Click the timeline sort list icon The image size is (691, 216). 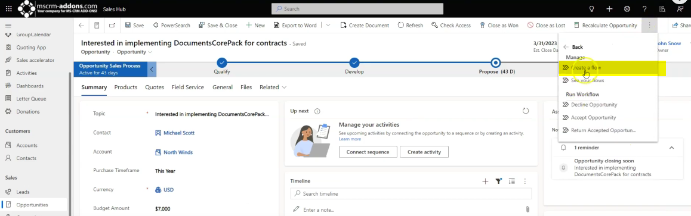[x=511, y=181]
